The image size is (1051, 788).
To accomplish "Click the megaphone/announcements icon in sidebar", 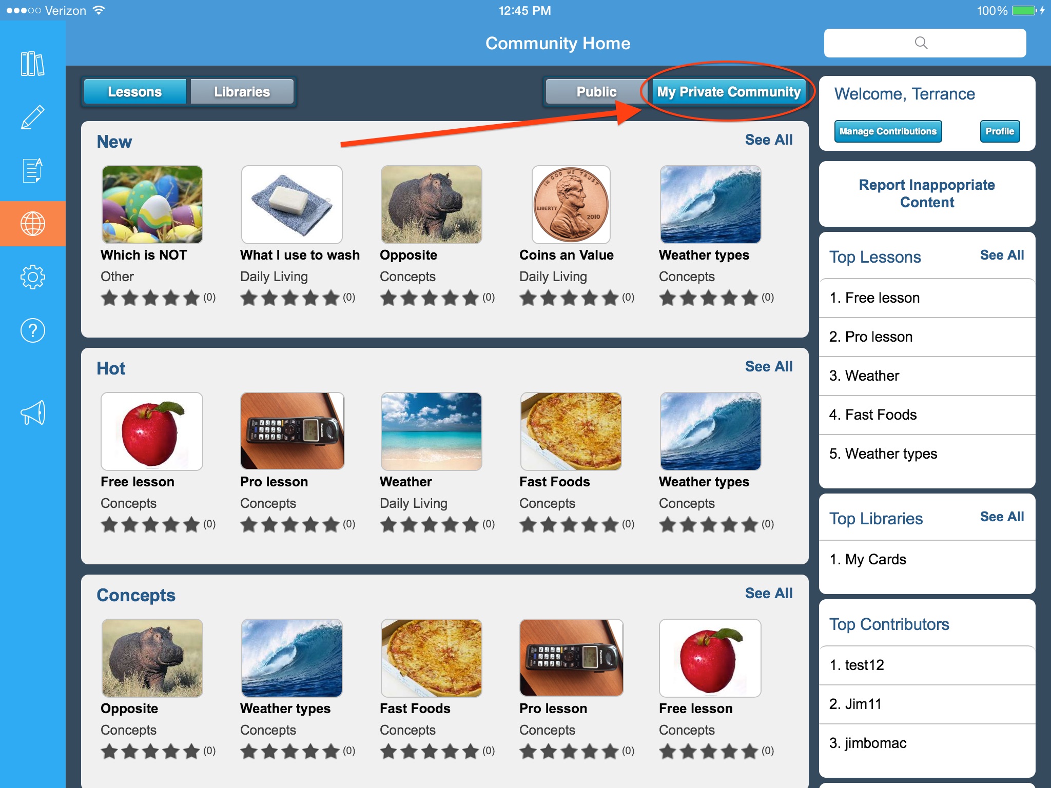I will click(33, 412).
